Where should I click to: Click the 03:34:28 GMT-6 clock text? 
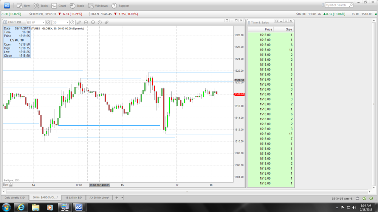coord(342,198)
